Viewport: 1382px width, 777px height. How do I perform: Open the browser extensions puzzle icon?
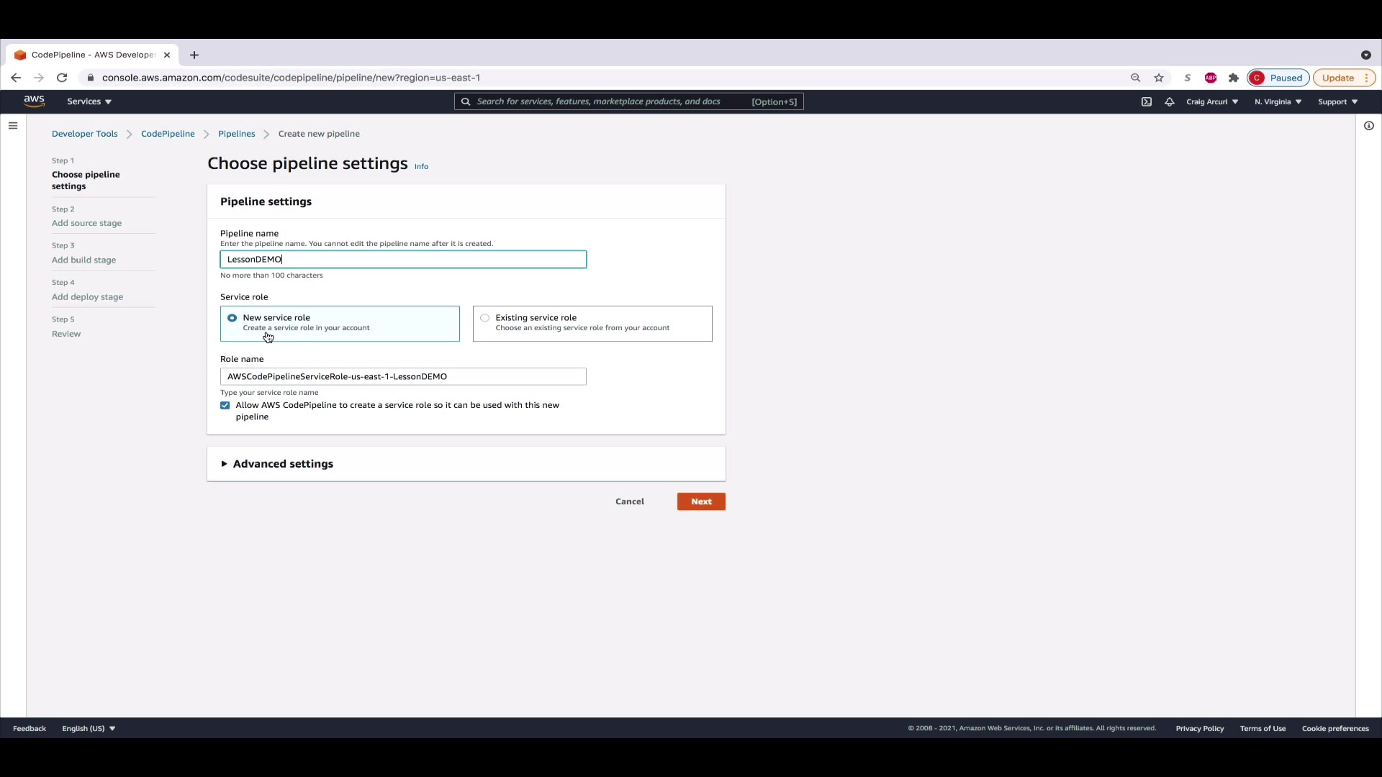(x=1234, y=78)
